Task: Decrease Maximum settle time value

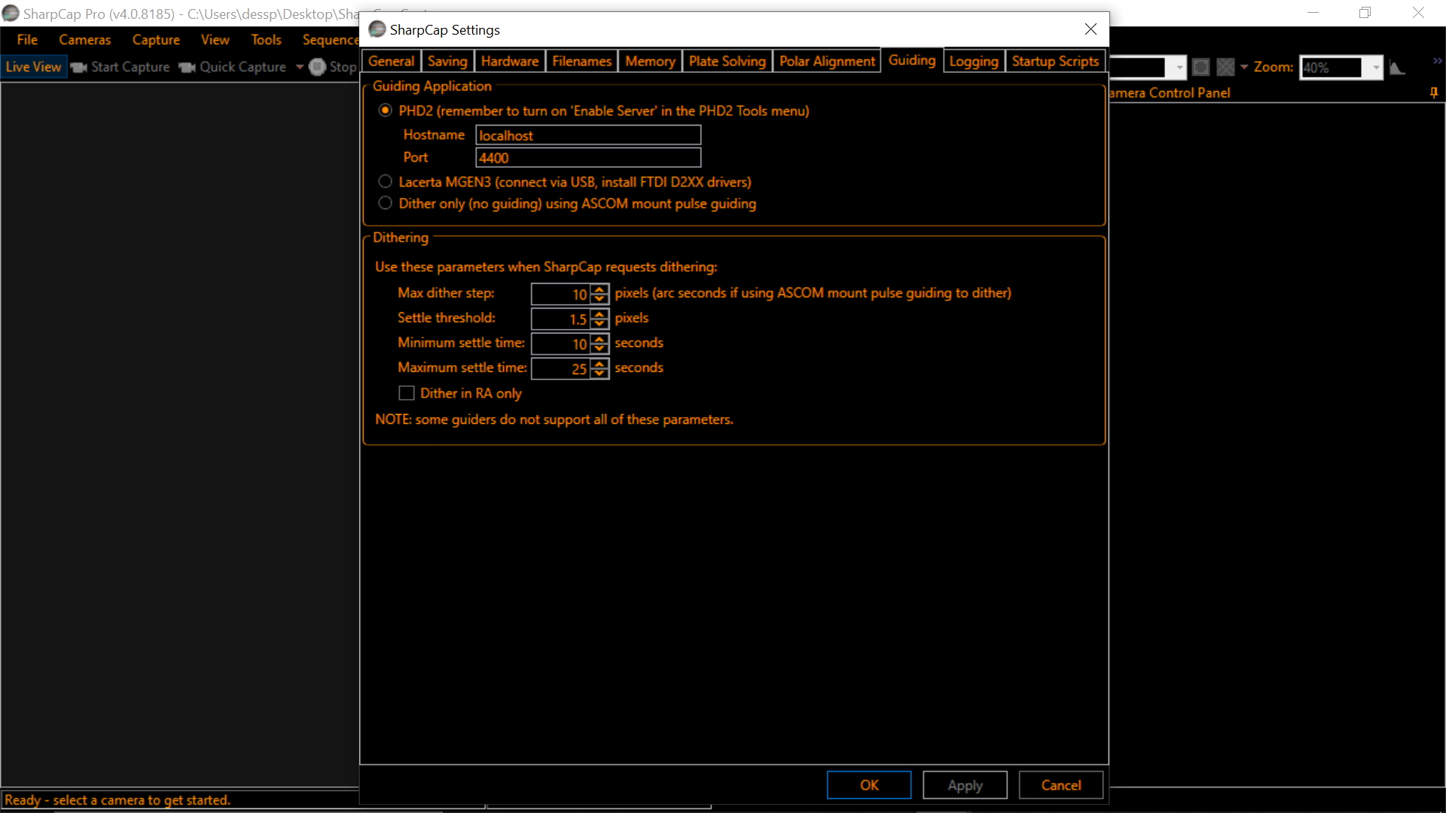Action: click(599, 373)
